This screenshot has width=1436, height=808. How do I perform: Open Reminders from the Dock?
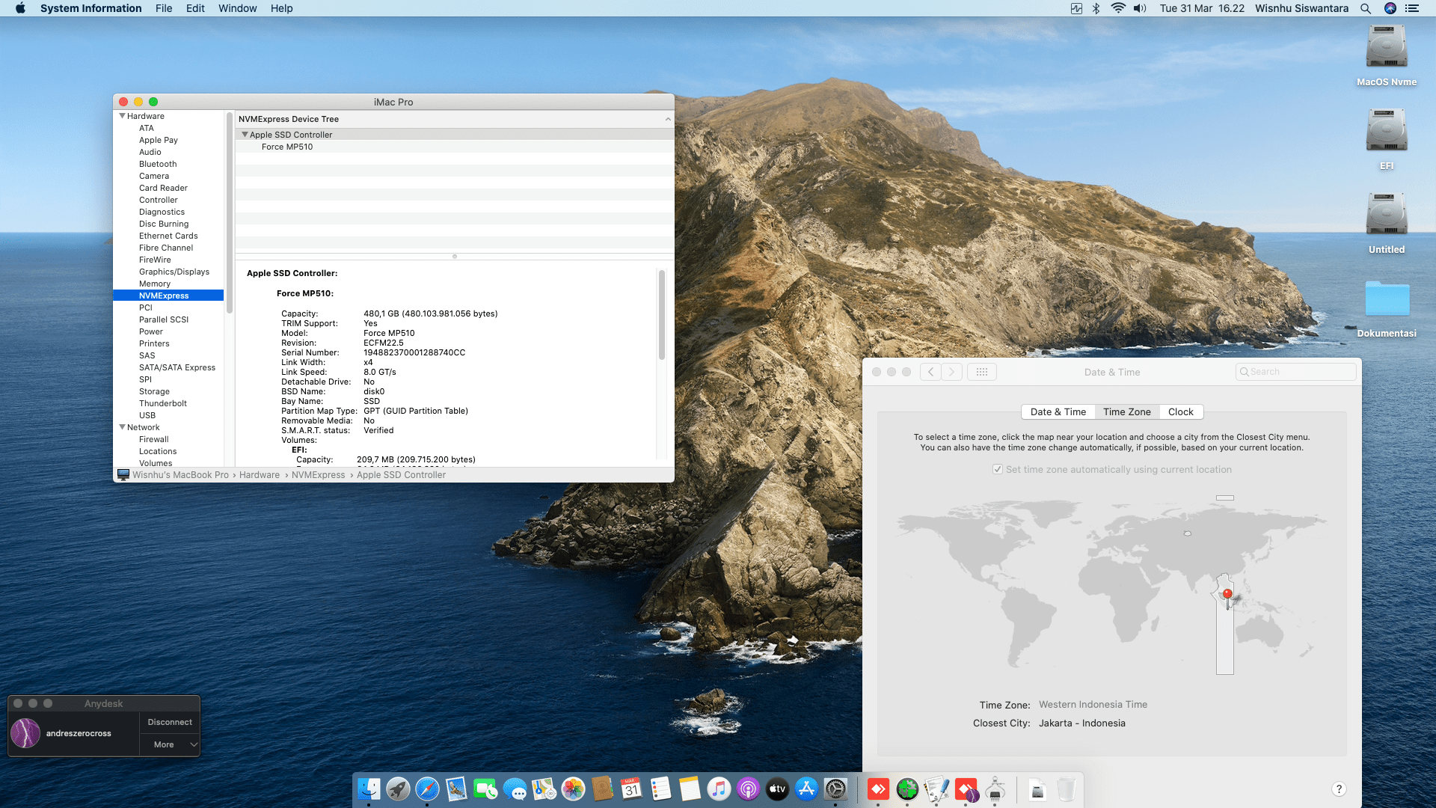tap(660, 789)
